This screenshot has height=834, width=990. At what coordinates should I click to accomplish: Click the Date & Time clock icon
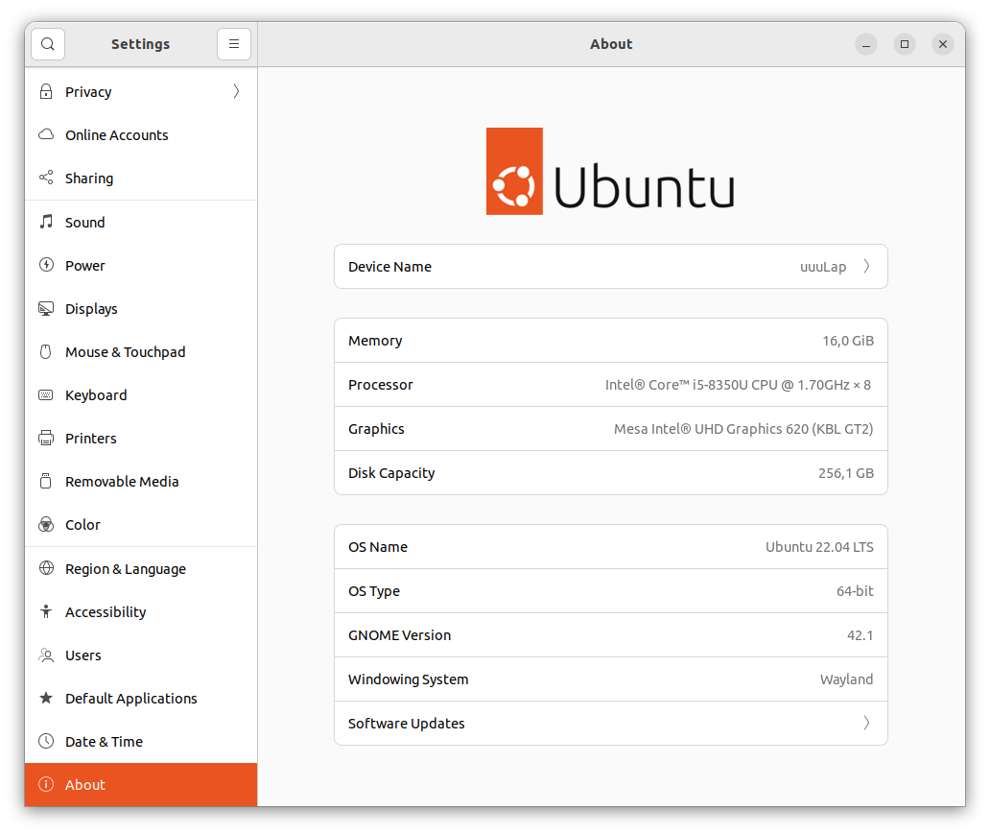[x=45, y=741]
